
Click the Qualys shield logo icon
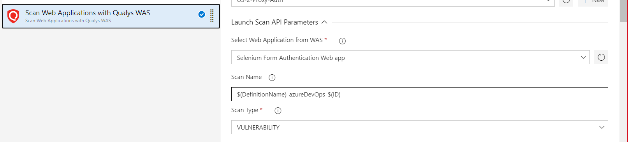(x=13, y=16)
